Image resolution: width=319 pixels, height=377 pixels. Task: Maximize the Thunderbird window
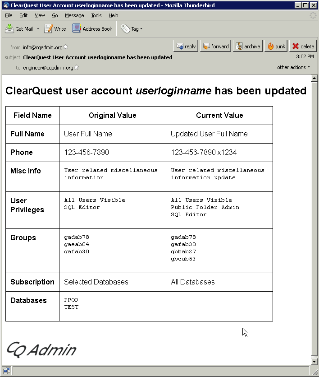pos(305,5)
